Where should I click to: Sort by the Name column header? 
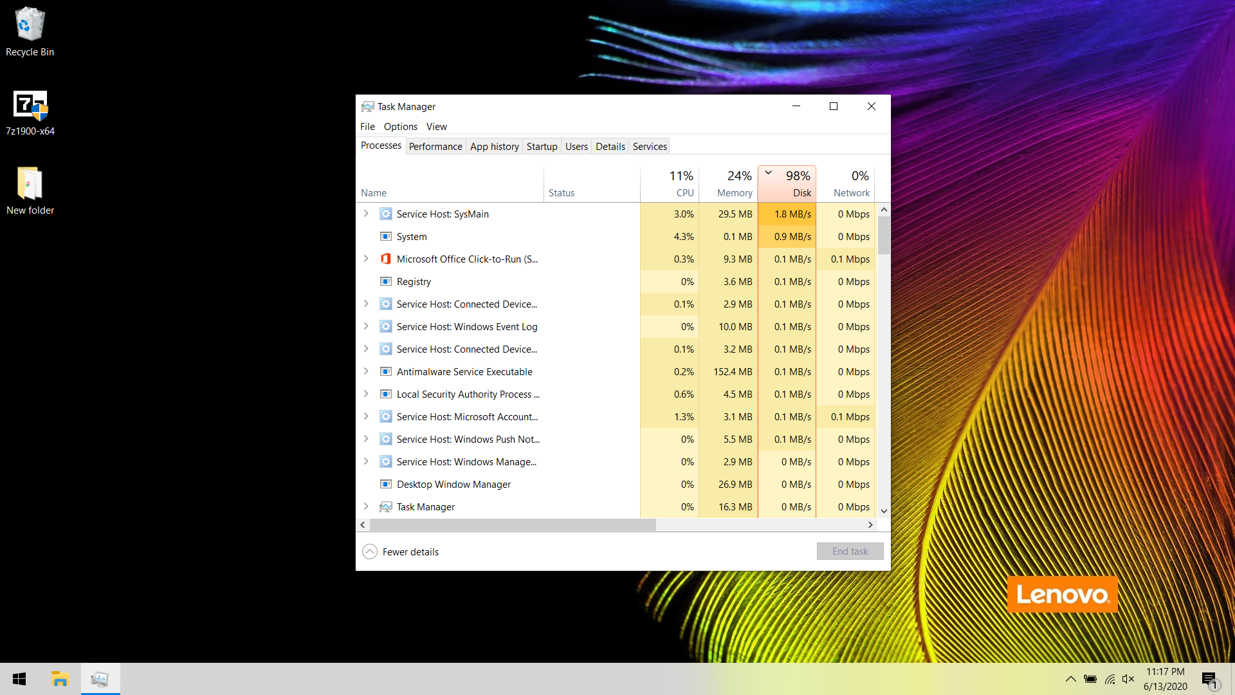[450, 184]
